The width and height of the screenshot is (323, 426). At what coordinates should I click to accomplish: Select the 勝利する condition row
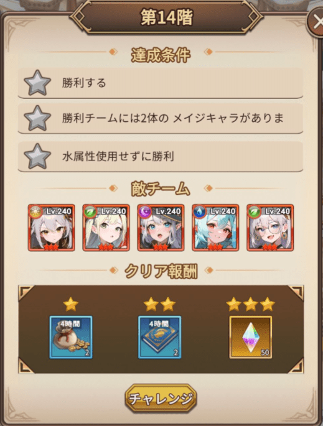161,83
